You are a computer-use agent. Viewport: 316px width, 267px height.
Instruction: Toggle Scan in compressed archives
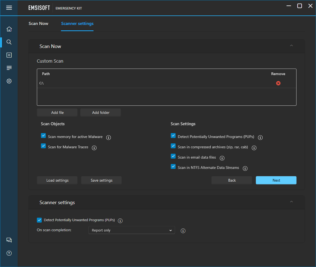[x=173, y=146]
